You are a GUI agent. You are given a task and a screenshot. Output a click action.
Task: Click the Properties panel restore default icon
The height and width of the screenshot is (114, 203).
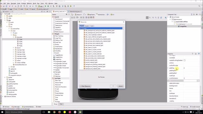coord(196,54)
